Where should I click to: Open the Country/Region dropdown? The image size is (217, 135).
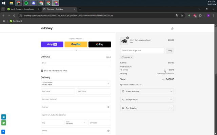76,83
